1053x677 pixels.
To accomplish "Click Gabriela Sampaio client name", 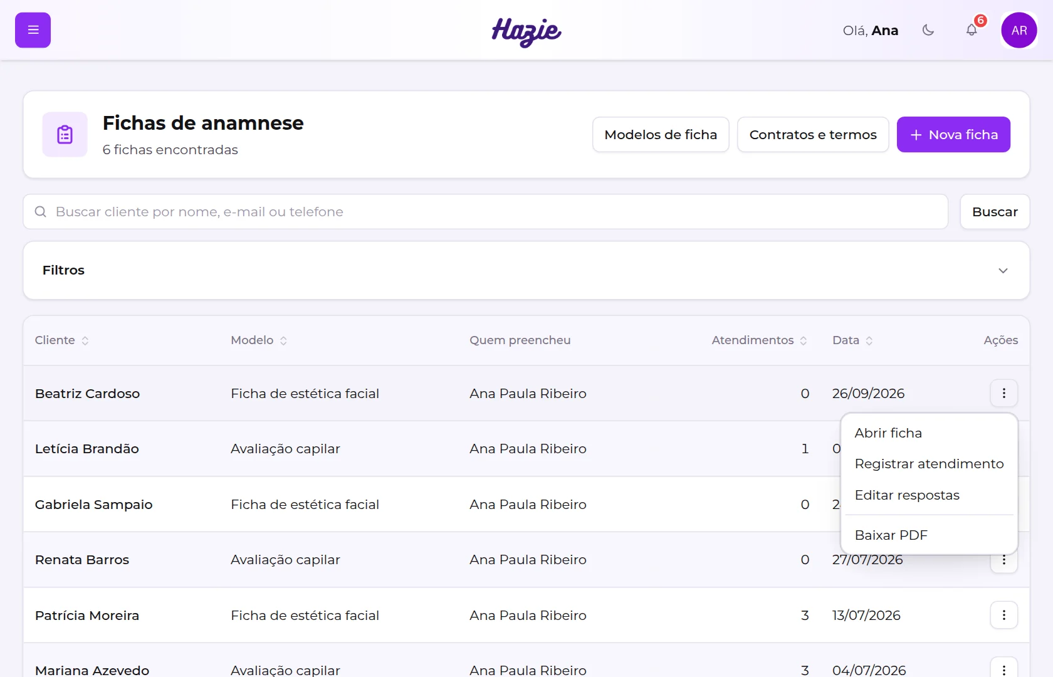I will 94,505.
